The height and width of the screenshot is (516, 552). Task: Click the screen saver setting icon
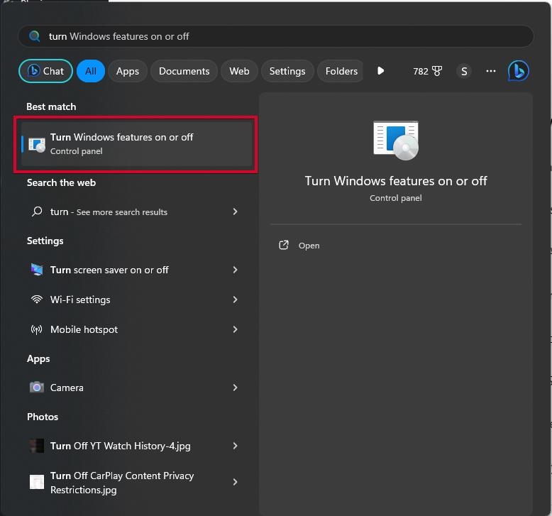coord(37,270)
